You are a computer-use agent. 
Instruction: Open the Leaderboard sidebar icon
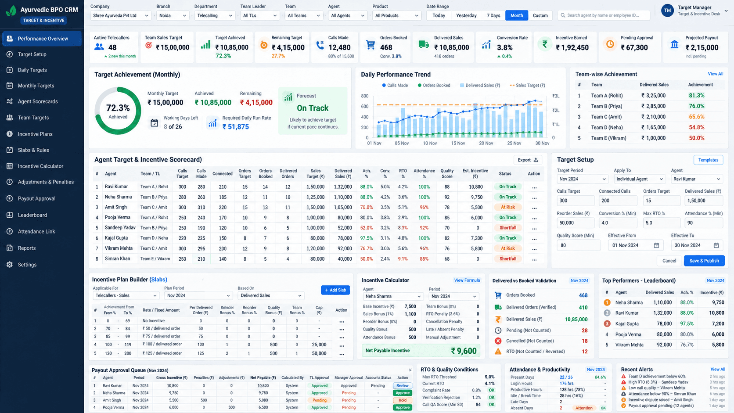(x=10, y=215)
